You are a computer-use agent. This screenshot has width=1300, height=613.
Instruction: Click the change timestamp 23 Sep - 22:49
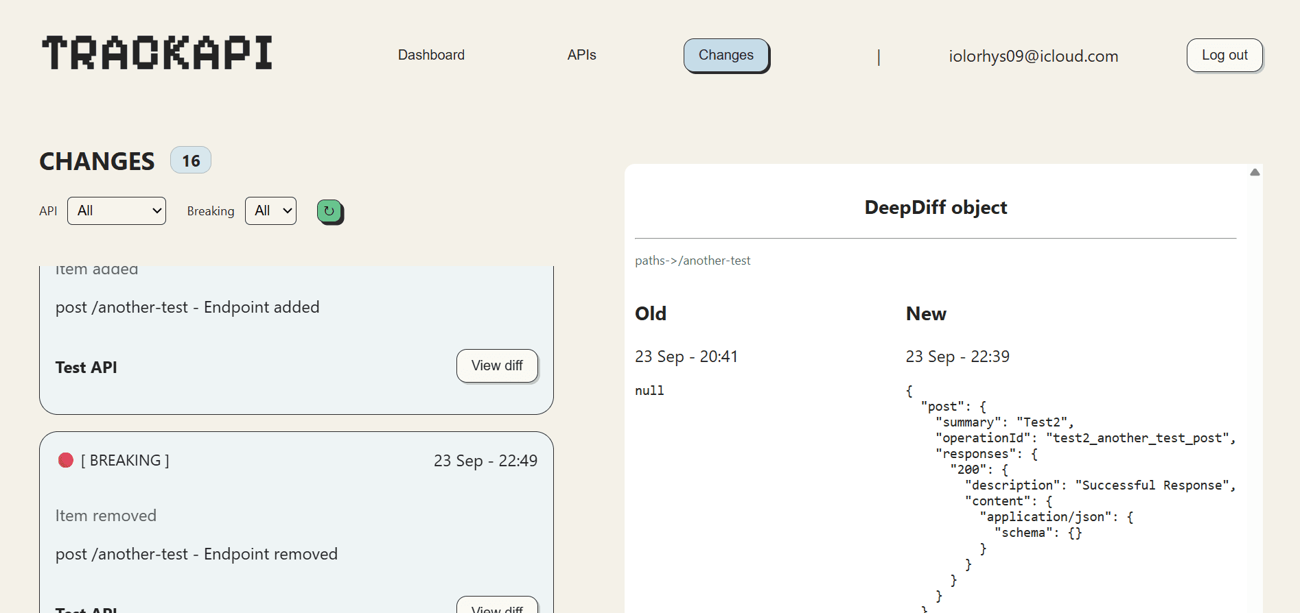tap(485, 461)
